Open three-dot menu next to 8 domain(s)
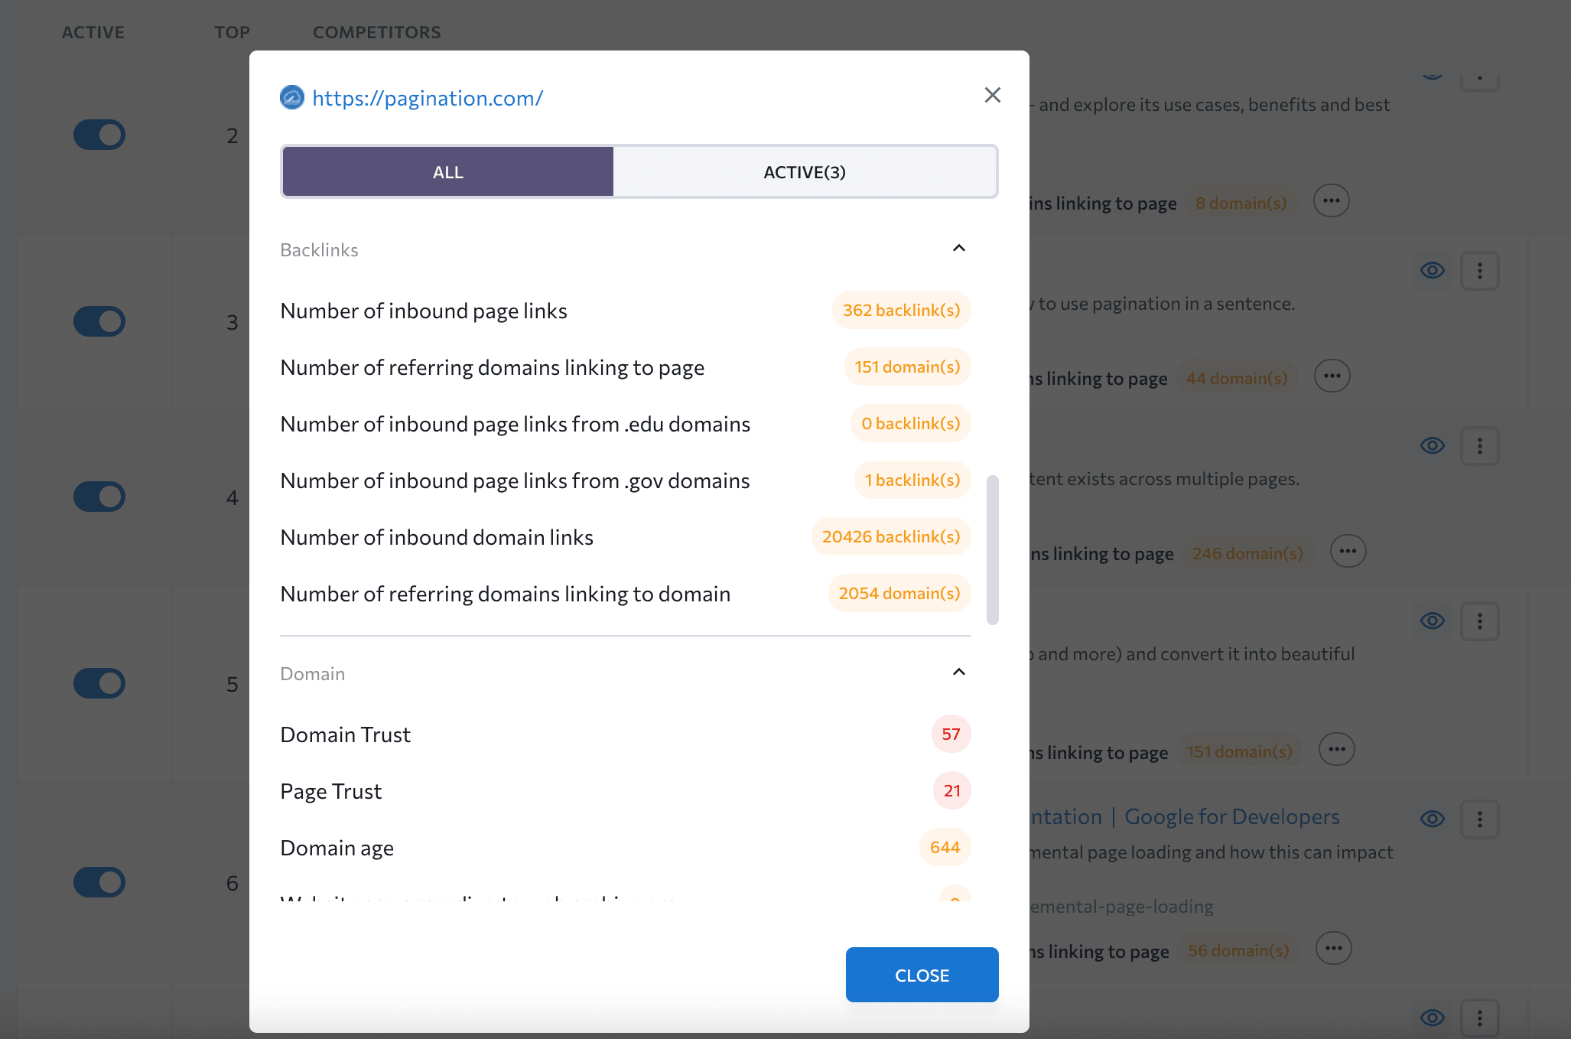The height and width of the screenshot is (1039, 1571). point(1331,201)
